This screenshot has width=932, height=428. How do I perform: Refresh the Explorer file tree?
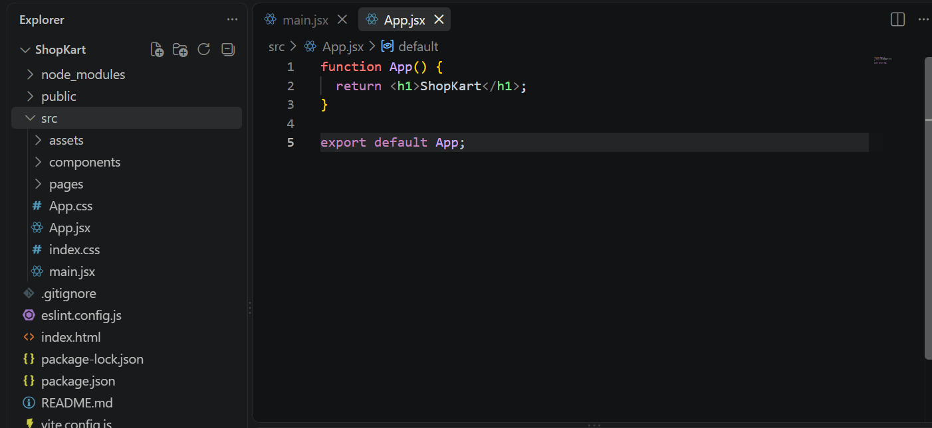point(204,49)
